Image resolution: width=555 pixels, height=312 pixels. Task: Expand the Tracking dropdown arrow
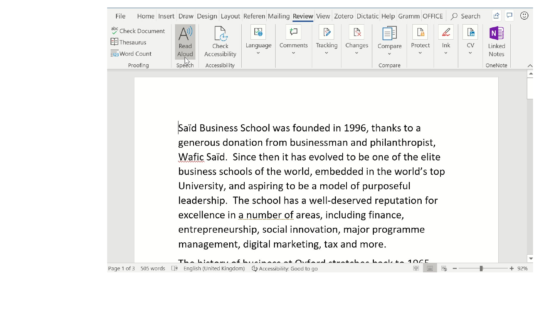click(x=326, y=53)
